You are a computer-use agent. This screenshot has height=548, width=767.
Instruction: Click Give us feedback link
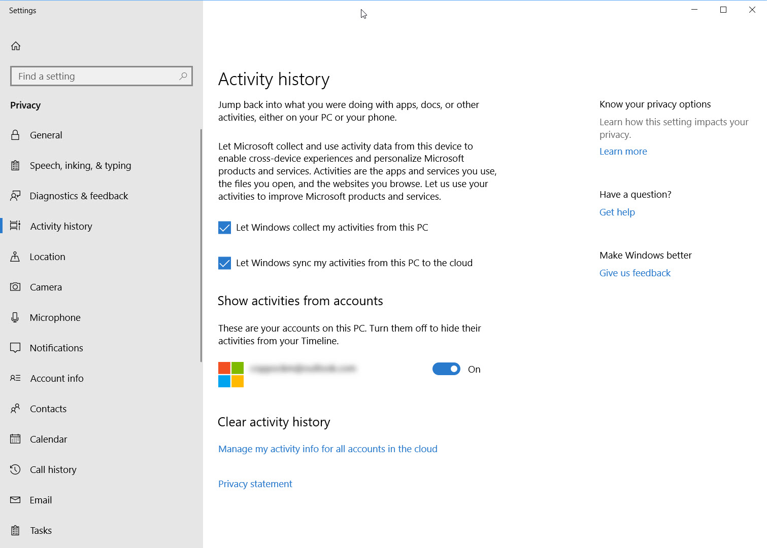[635, 273]
